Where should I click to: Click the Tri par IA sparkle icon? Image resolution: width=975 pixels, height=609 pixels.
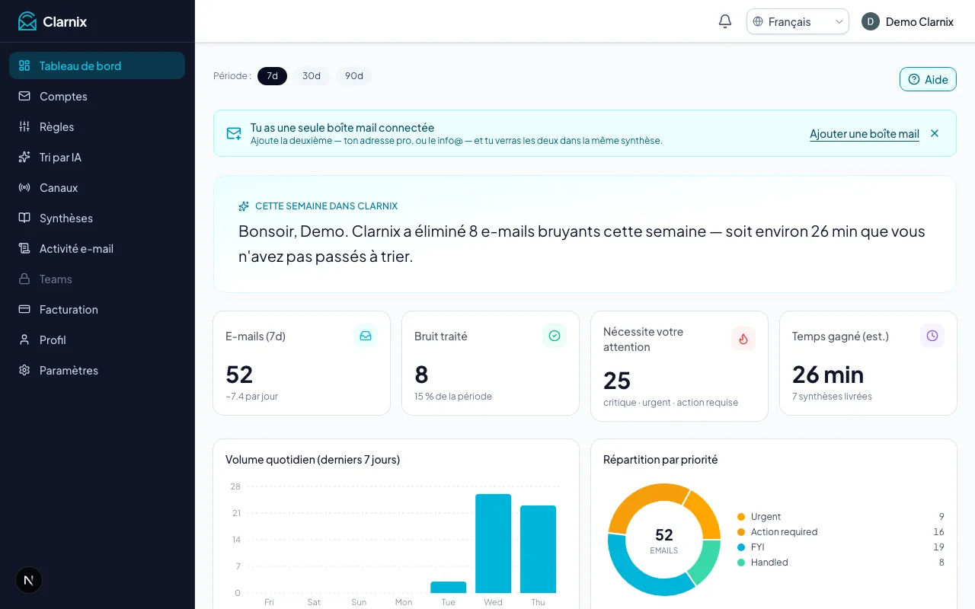tap(24, 157)
